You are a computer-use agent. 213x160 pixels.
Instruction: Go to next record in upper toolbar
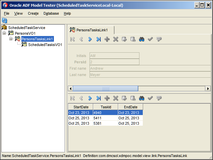click(x=90, y=39)
